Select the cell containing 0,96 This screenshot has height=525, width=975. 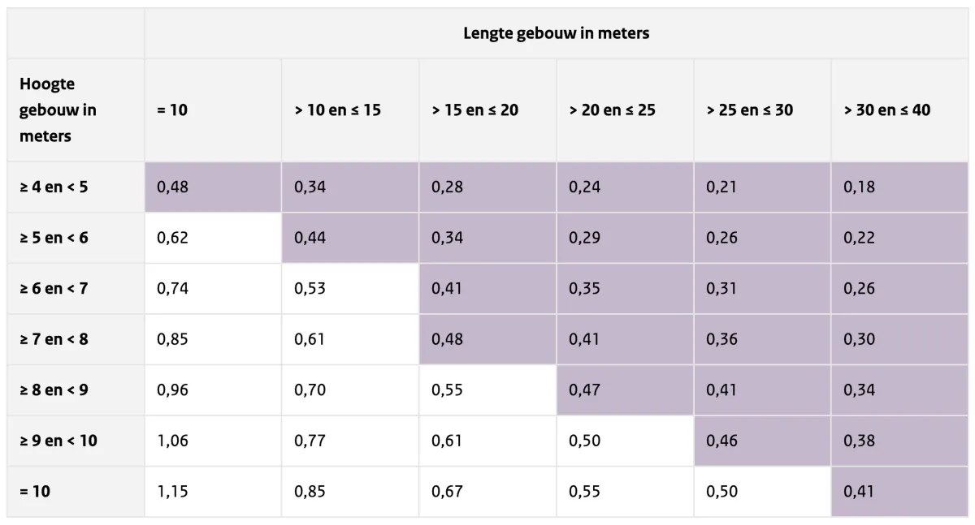pyautogui.click(x=172, y=389)
